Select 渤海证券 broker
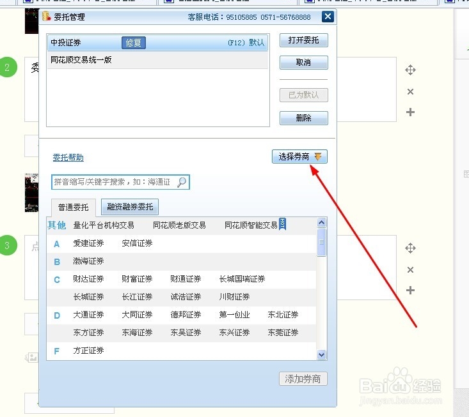Viewport: 469px width, 417px height. 88,261
